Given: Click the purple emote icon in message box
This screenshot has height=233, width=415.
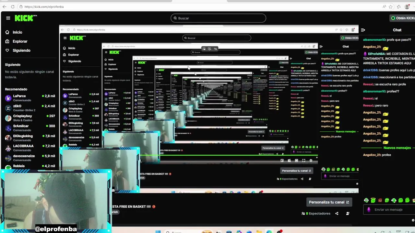Looking at the screenshot, I should (369, 210).
